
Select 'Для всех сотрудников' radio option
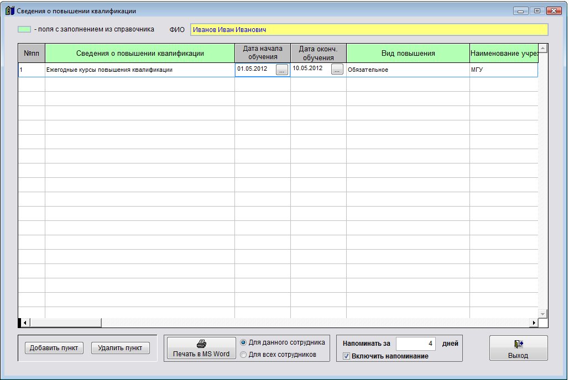(244, 355)
